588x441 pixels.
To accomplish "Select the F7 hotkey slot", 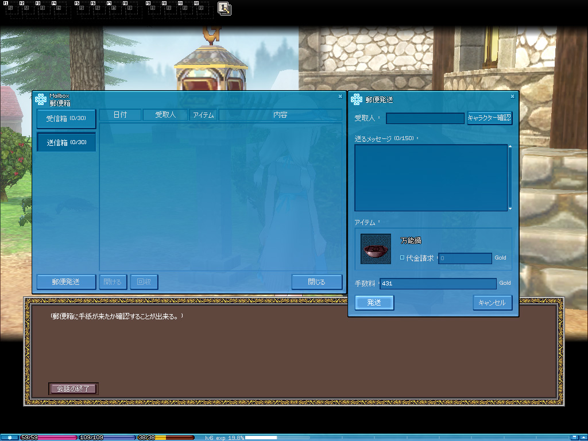I will [114, 9].
